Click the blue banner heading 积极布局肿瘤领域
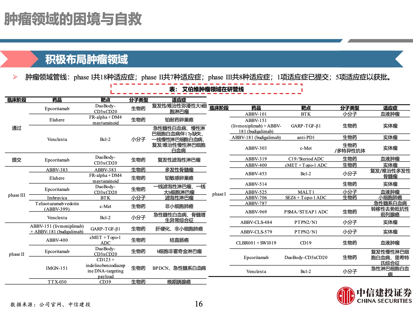413x309 pixels. [87, 59]
